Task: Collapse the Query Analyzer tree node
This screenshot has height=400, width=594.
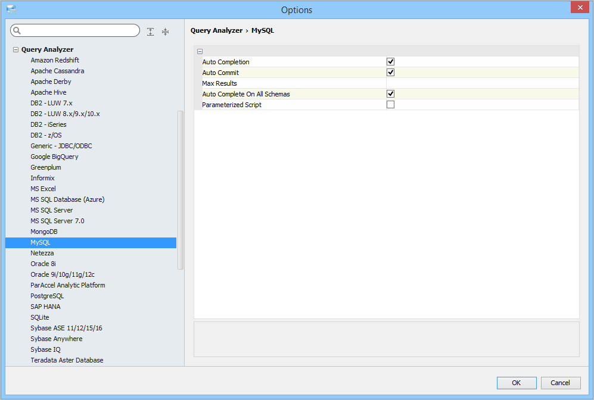Action: click(x=15, y=49)
